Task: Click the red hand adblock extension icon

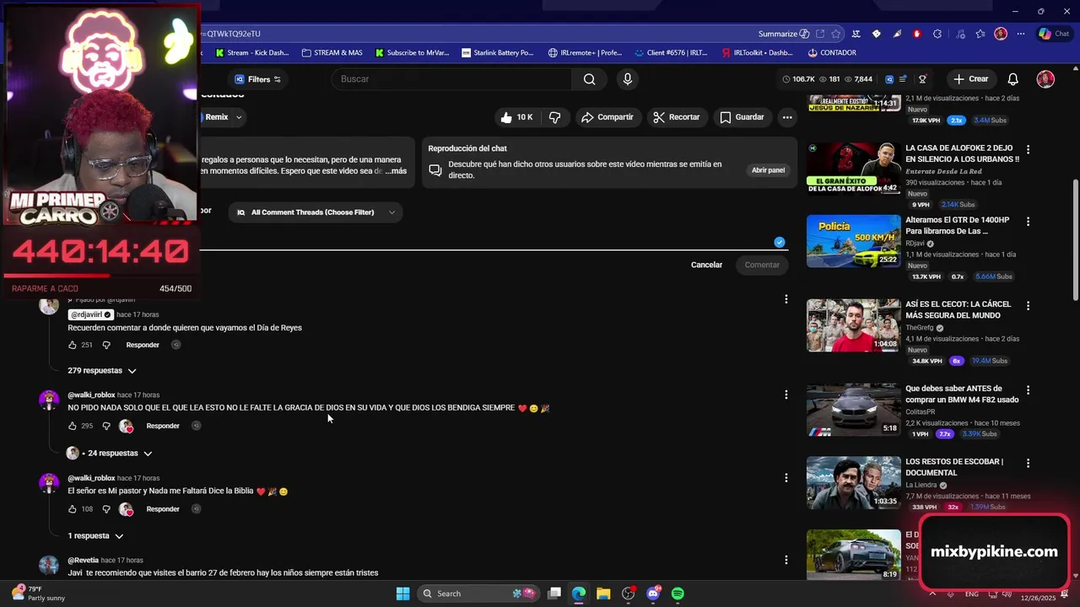Action: tap(917, 34)
